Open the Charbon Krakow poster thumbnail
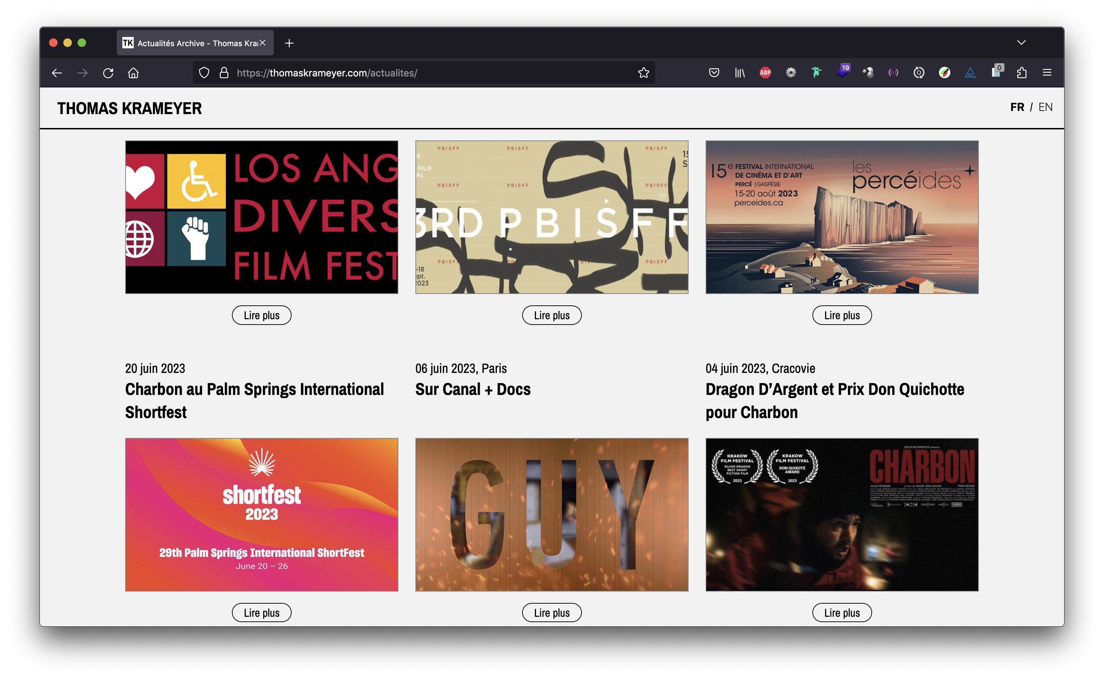Screen dimensions: 1104x679 click(842, 515)
